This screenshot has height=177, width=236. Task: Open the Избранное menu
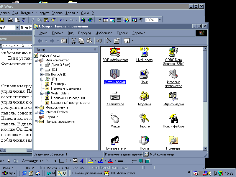pos(104,33)
